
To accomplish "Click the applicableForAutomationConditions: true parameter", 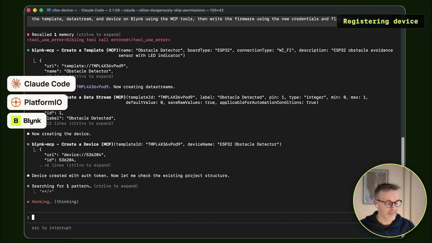I will point(268,103).
